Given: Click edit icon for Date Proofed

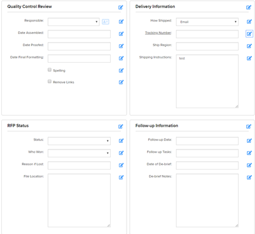Looking at the screenshot, I should pyautogui.click(x=121, y=46).
